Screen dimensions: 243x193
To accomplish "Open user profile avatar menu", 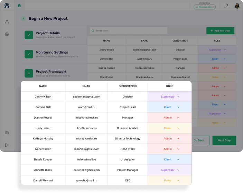I will click(x=237, y=6).
